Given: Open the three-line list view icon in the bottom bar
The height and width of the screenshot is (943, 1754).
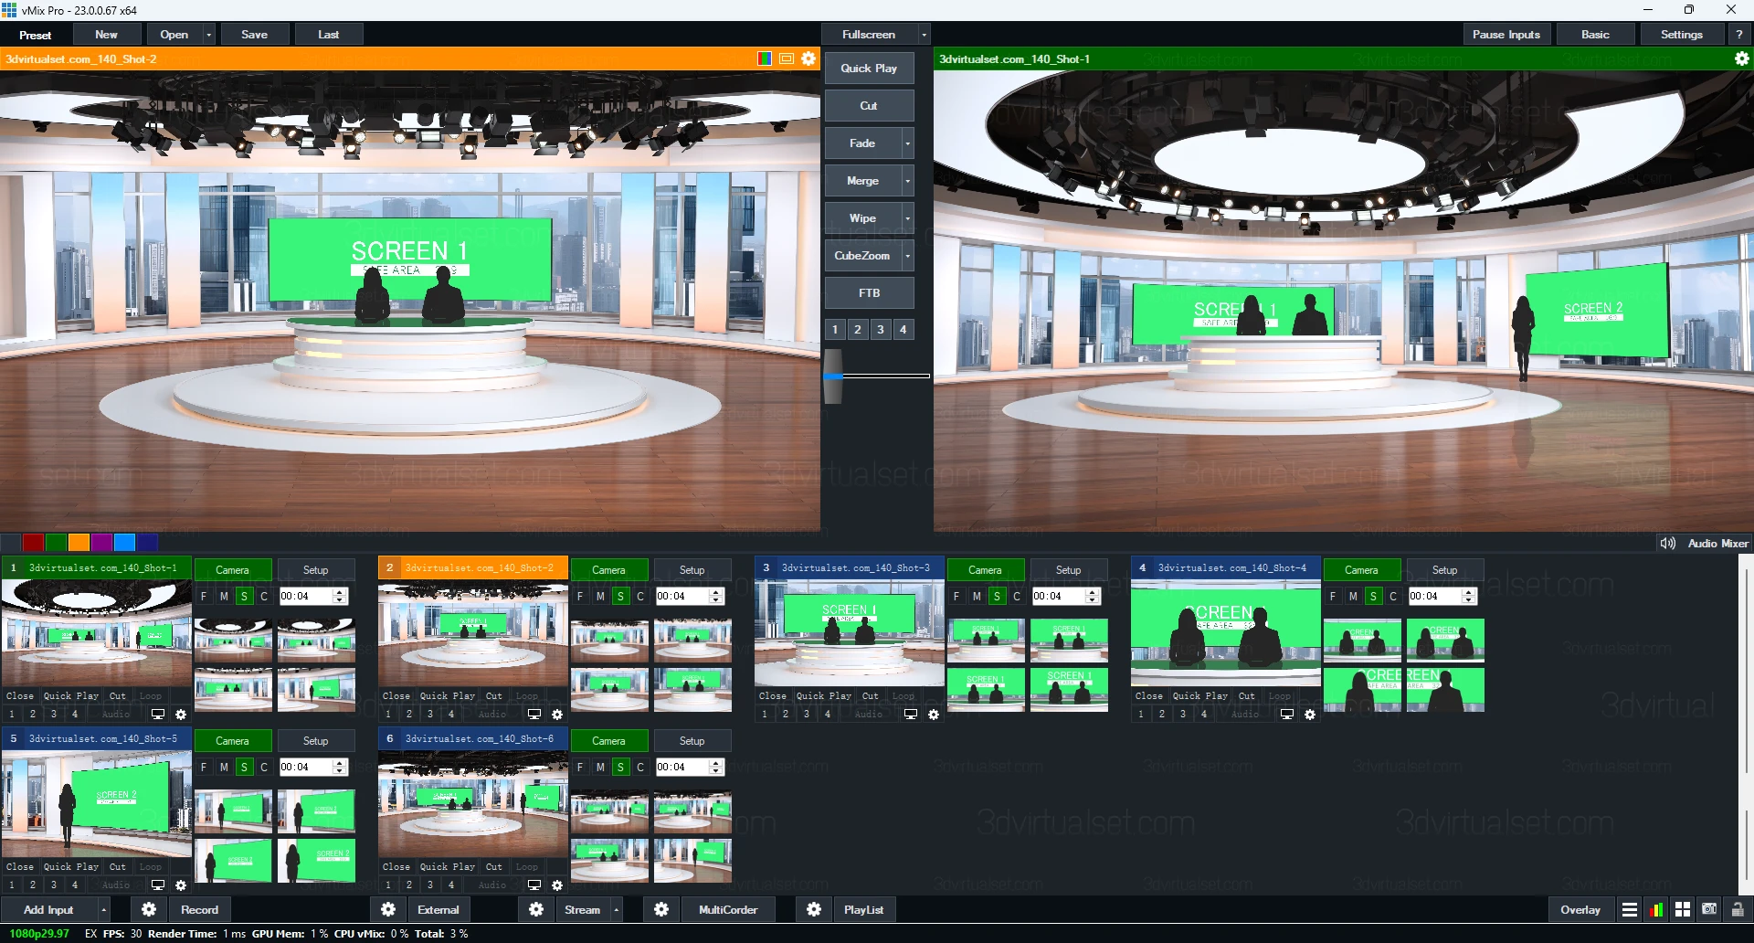Looking at the screenshot, I should click(1630, 910).
